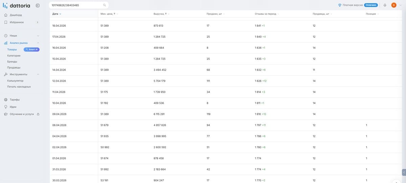The width and height of the screenshot is (406, 183).
Task: Collapse the Анализ рынка section
Action: click(38, 43)
